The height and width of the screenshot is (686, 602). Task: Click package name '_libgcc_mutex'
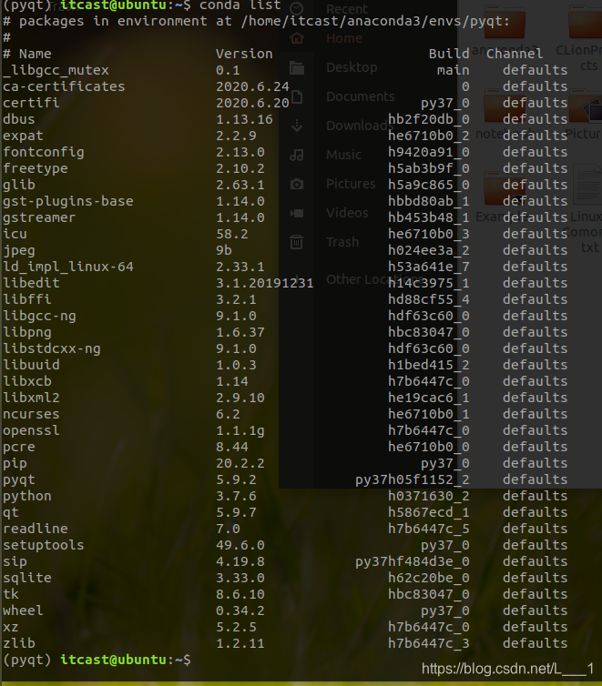[x=56, y=70]
